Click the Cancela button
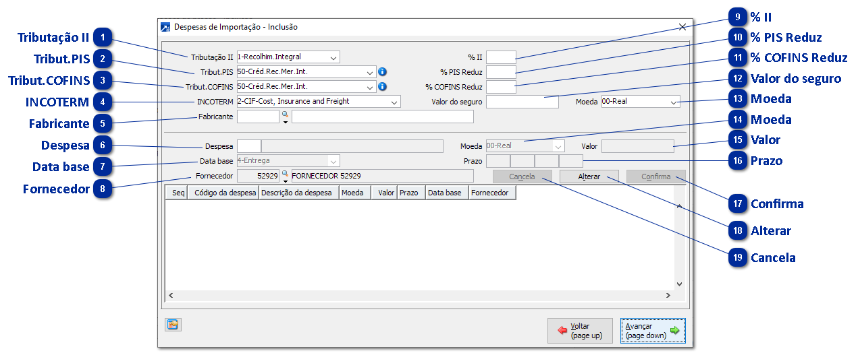The image size is (858, 355). click(522, 176)
